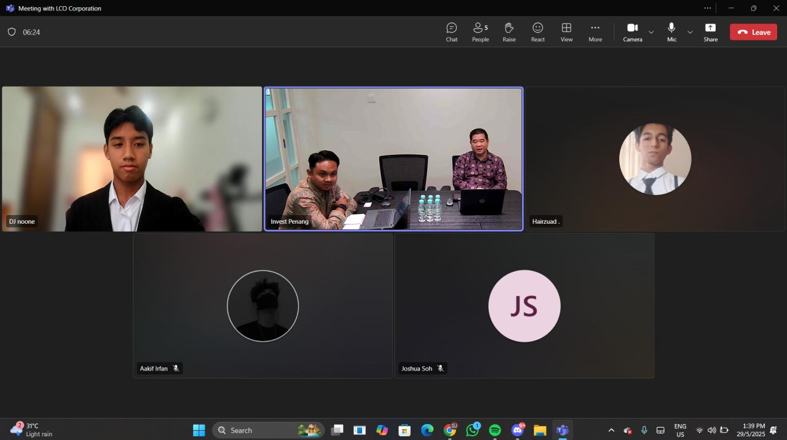Share your screen content
Image resolution: width=787 pixels, height=440 pixels.
(710, 32)
